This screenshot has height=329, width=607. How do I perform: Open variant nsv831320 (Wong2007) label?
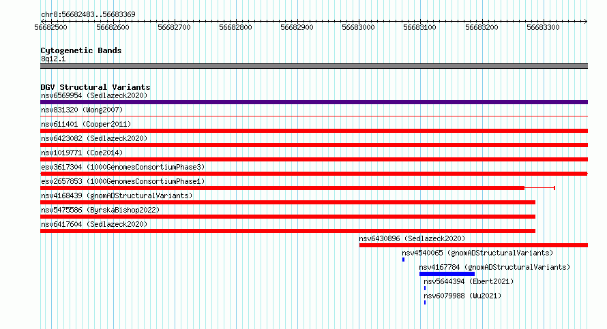[x=82, y=110]
